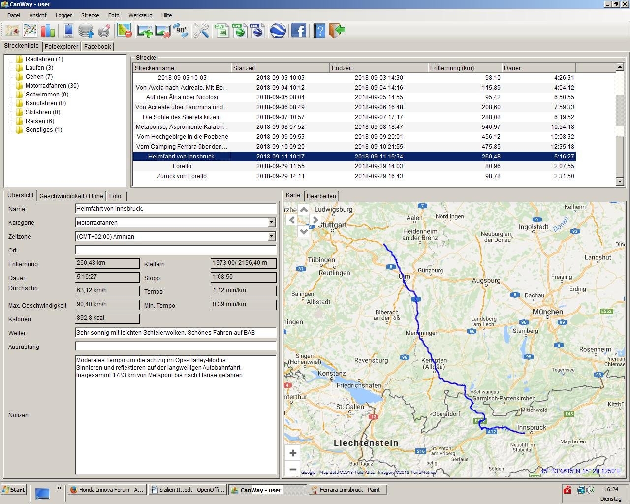Click the rotate 90 degrees photo icon

(x=181, y=31)
